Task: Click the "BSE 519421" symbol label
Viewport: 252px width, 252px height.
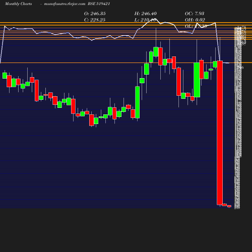Action: point(99,4)
